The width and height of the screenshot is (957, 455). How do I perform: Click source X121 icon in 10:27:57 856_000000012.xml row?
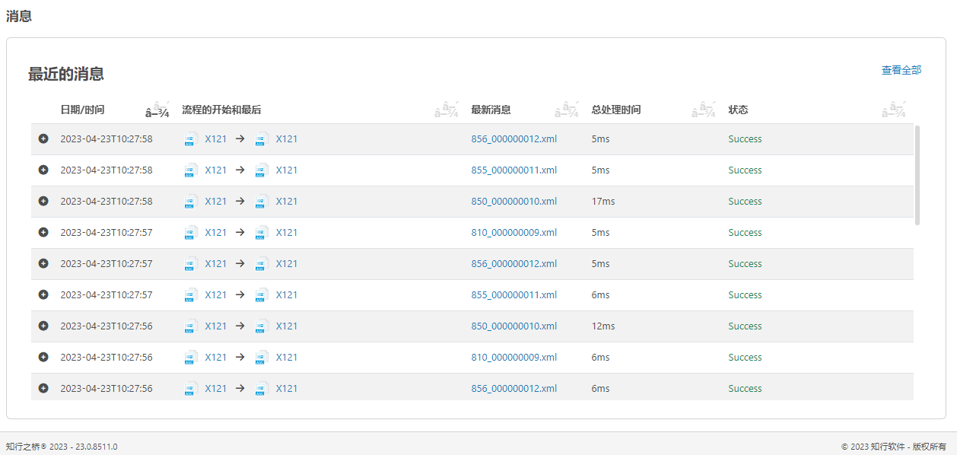click(x=191, y=264)
